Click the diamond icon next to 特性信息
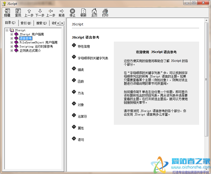Viewport: 211px width, 174px height. pos(74,45)
